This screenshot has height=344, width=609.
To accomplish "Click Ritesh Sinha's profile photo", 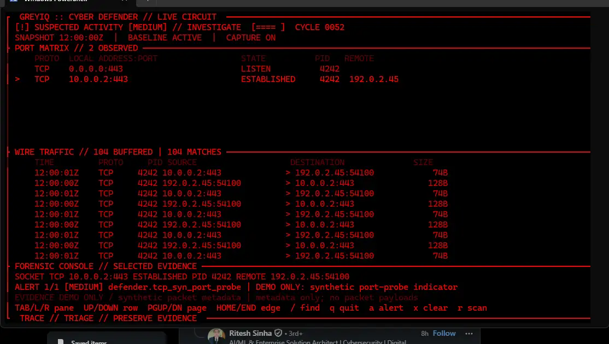I will tap(216, 336).
